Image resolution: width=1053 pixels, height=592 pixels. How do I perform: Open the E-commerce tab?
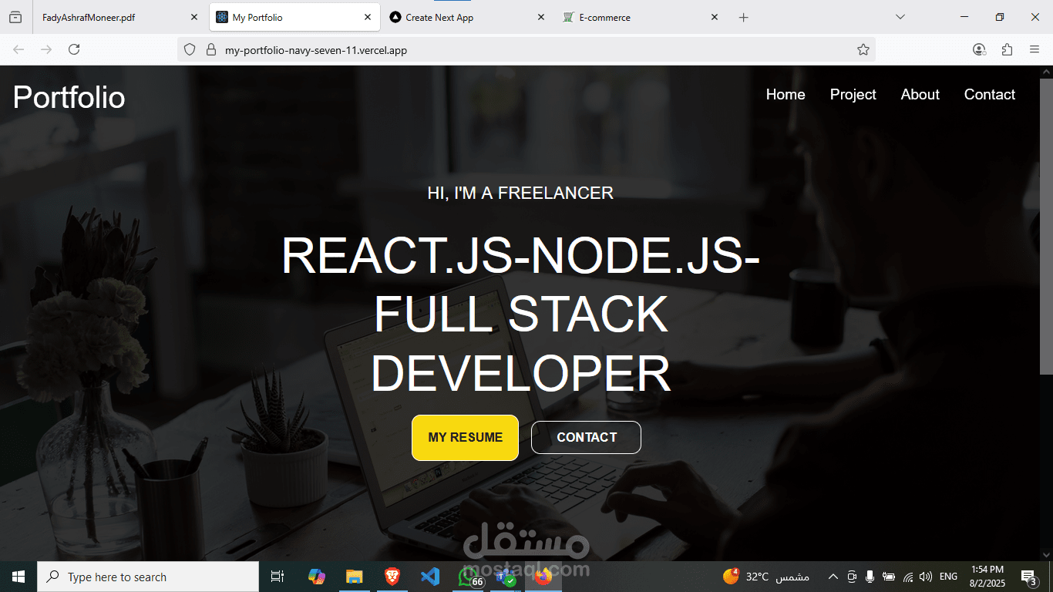tap(641, 17)
